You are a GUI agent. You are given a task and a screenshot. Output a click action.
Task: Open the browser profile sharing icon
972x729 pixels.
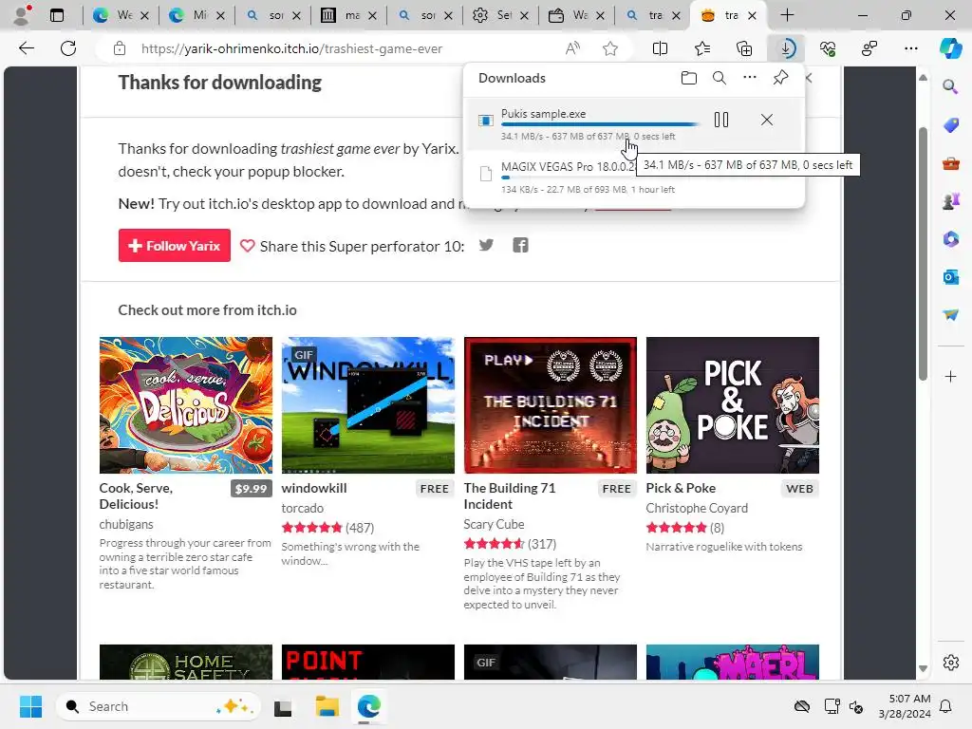coord(869,48)
